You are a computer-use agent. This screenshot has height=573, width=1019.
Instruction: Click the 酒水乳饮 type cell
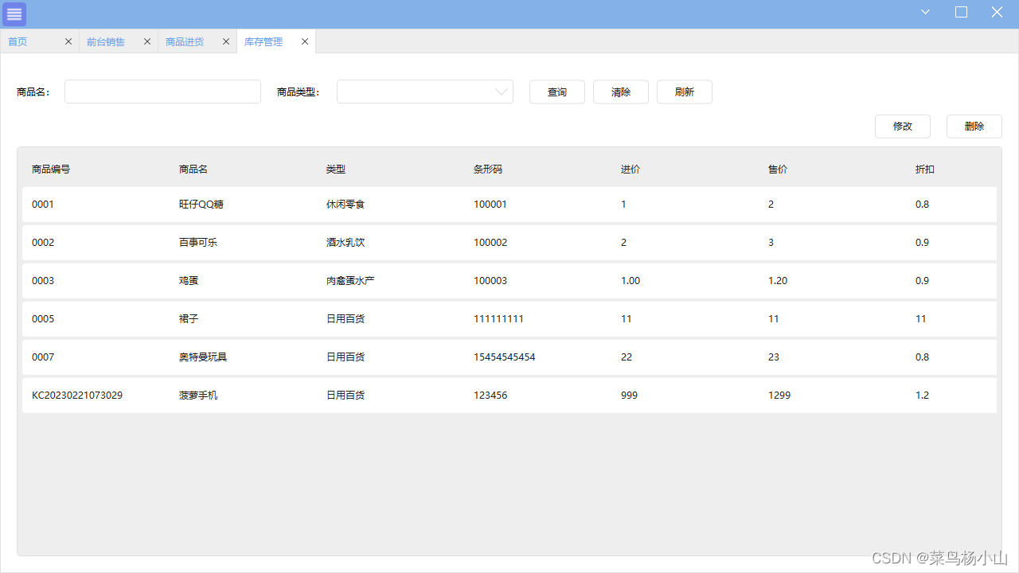point(346,243)
